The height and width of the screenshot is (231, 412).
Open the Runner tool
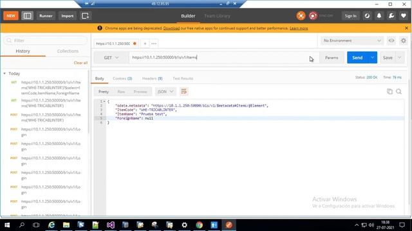tap(46, 15)
